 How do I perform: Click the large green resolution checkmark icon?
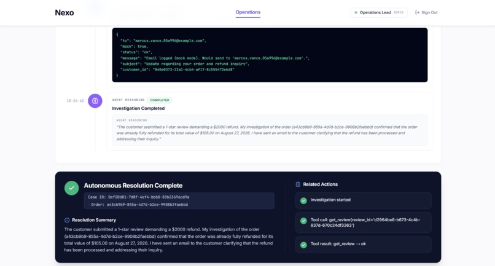72,188
